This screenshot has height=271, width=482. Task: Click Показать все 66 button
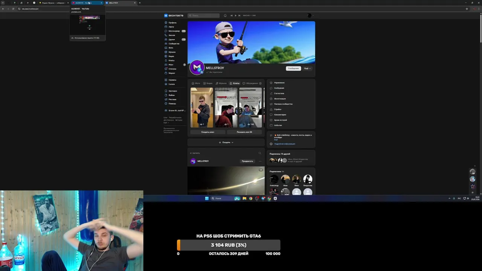coord(244,132)
